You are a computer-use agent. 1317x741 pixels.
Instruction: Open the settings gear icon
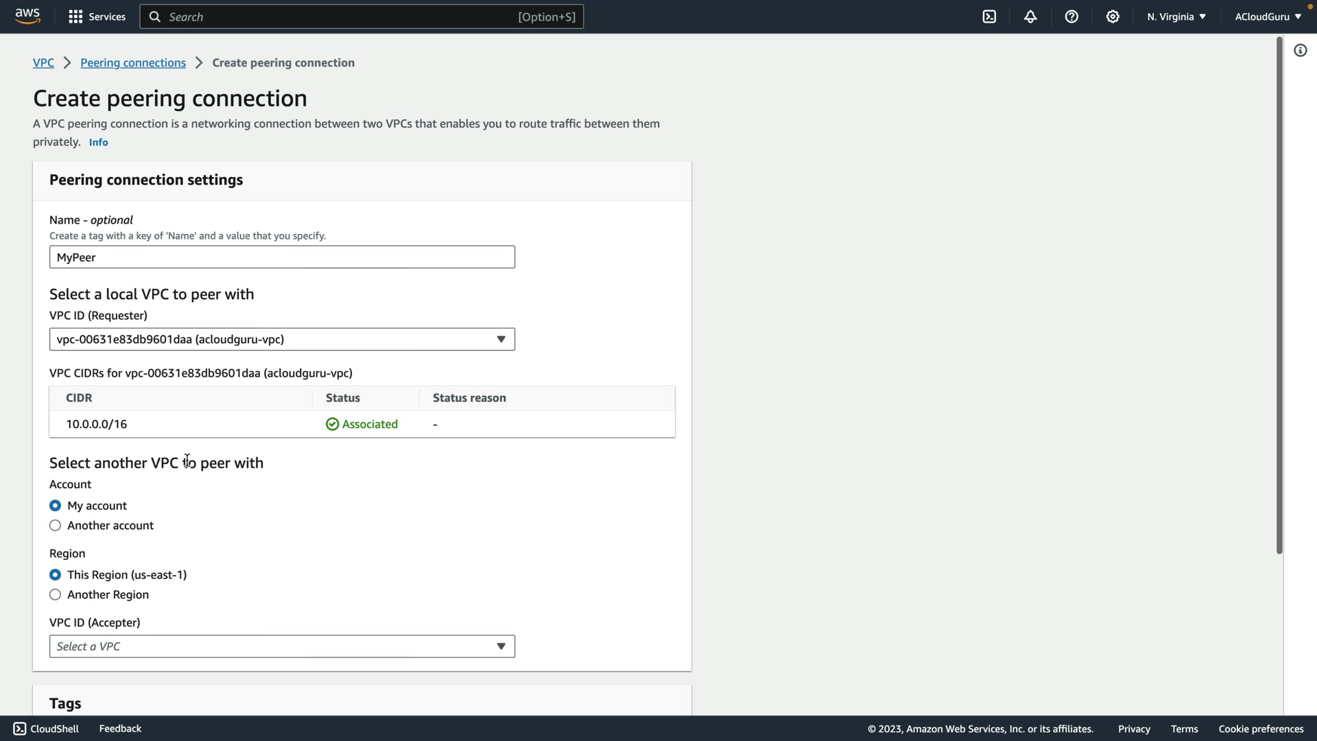[x=1113, y=16]
